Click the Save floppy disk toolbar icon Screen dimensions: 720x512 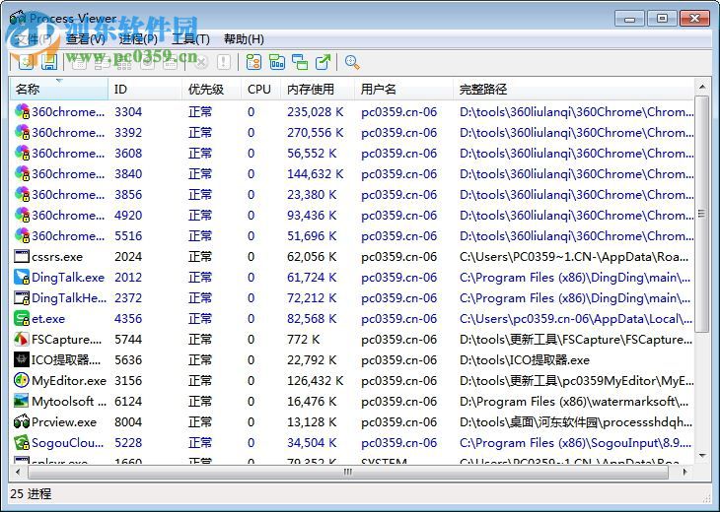[49, 62]
